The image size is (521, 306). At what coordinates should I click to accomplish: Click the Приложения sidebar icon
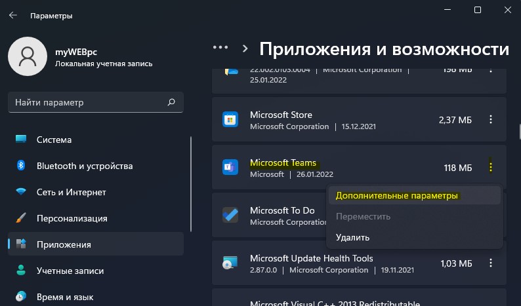(x=21, y=244)
